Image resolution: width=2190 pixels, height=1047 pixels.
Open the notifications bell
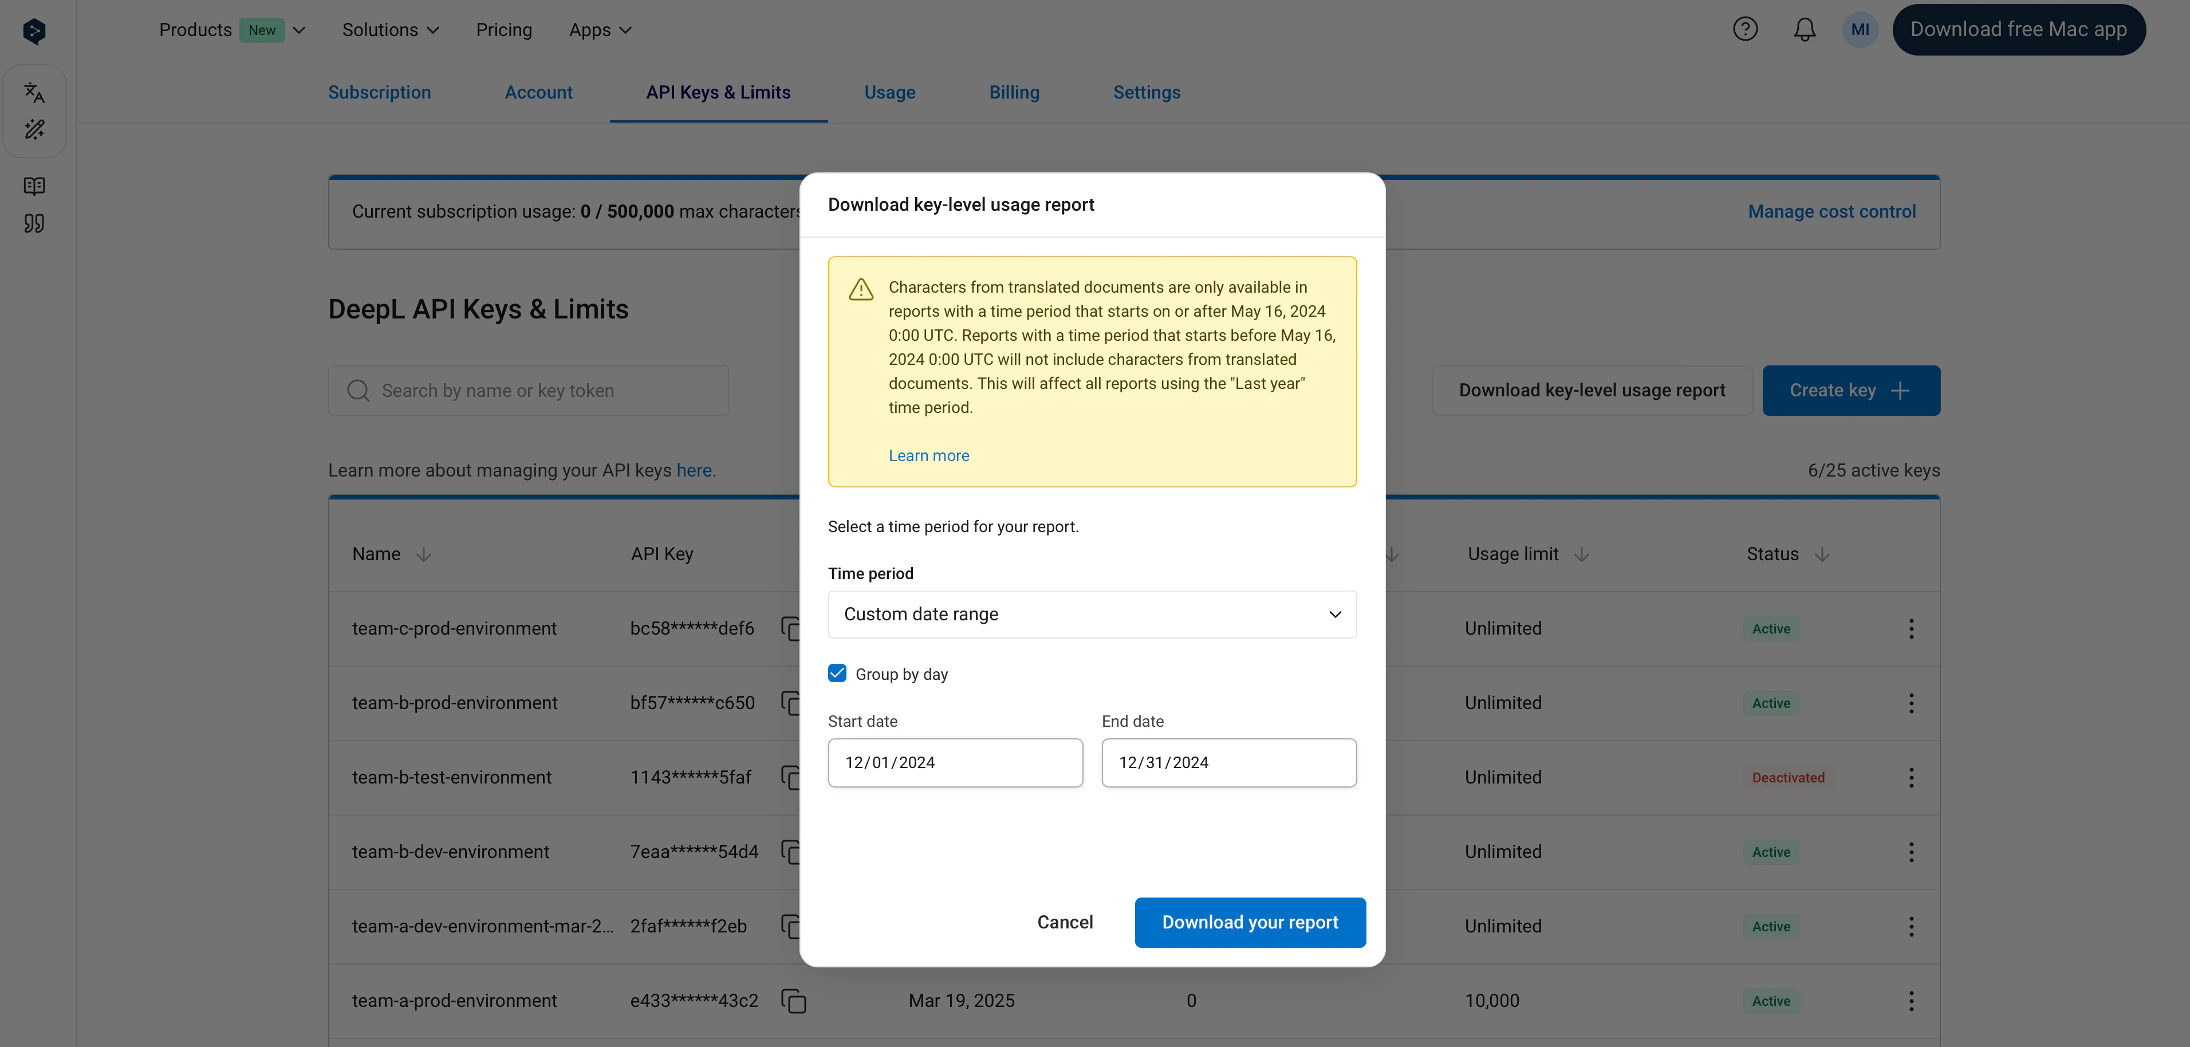coord(1804,30)
